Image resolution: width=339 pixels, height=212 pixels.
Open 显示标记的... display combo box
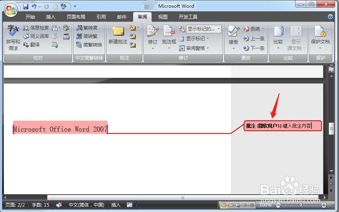point(204,29)
